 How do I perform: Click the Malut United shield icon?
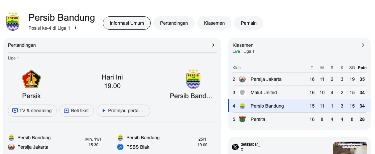click(242, 93)
